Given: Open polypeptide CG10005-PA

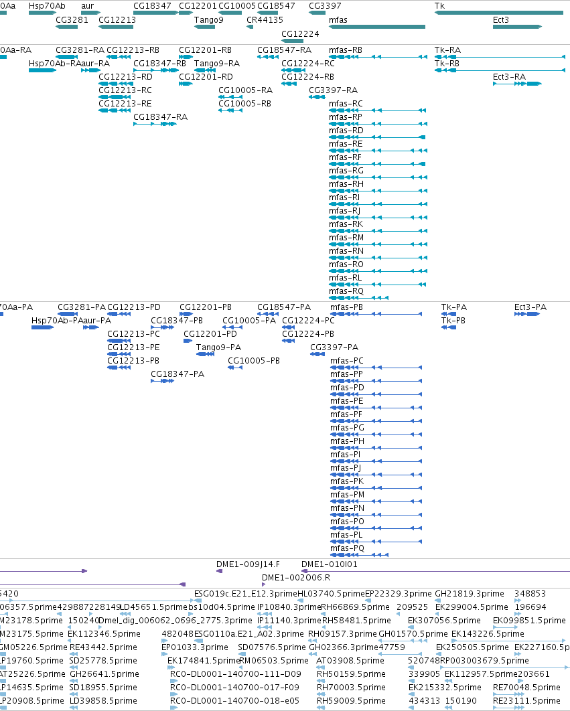Looking at the screenshot, I should point(248,321).
